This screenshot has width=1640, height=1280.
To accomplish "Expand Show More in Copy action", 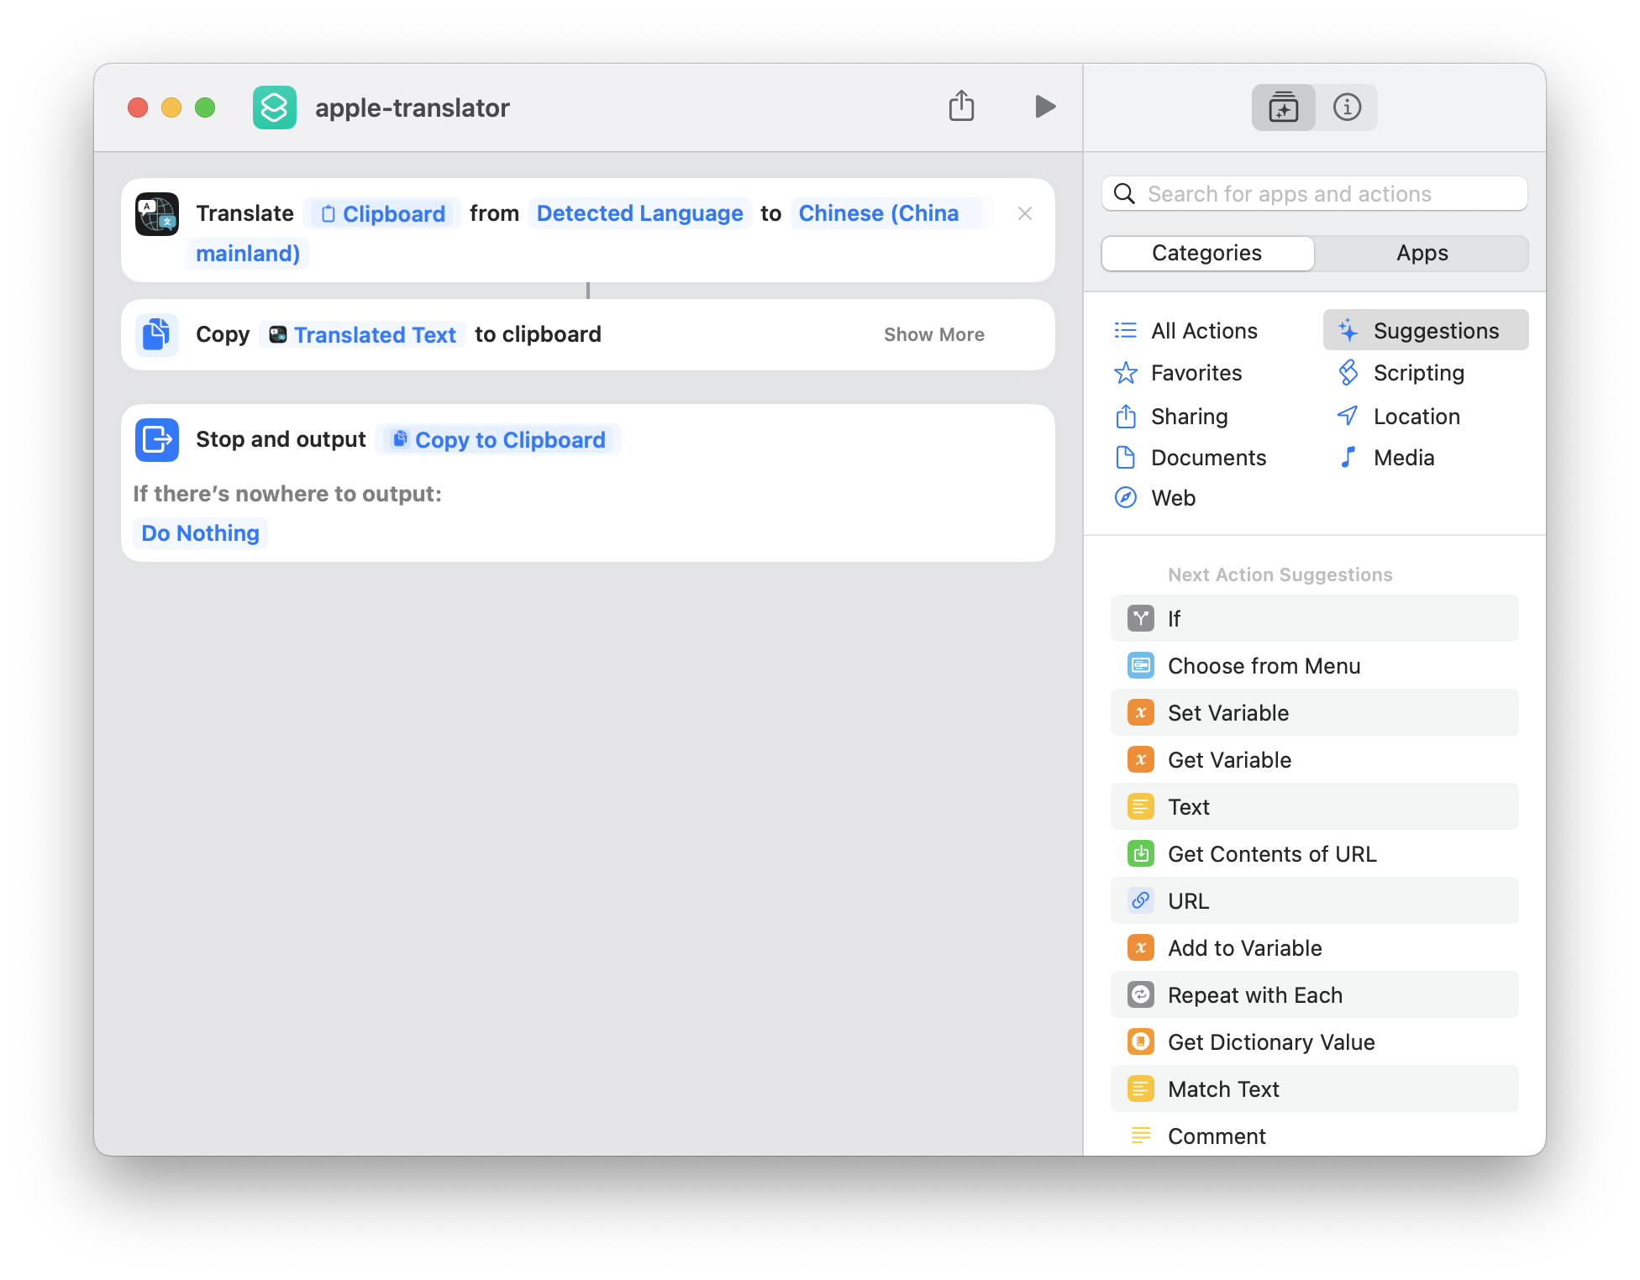I will tap(933, 334).
